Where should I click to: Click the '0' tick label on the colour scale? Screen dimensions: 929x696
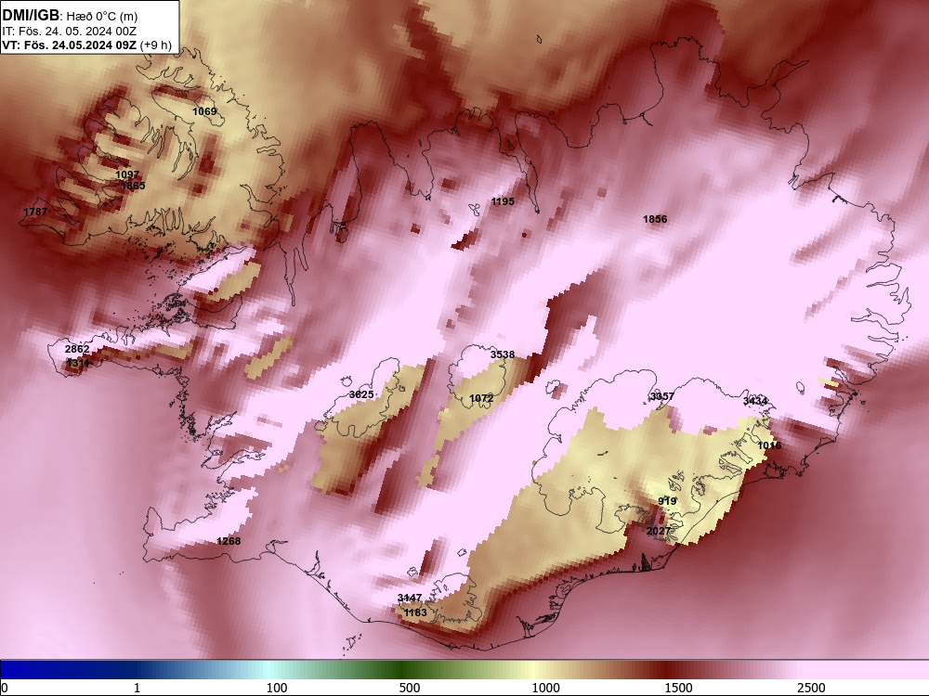point(4,688)
